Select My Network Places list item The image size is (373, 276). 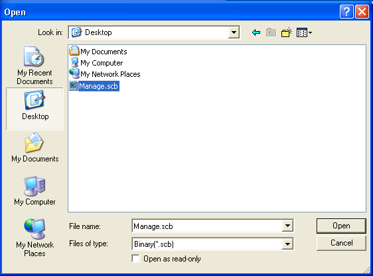[x=105, y=74]
